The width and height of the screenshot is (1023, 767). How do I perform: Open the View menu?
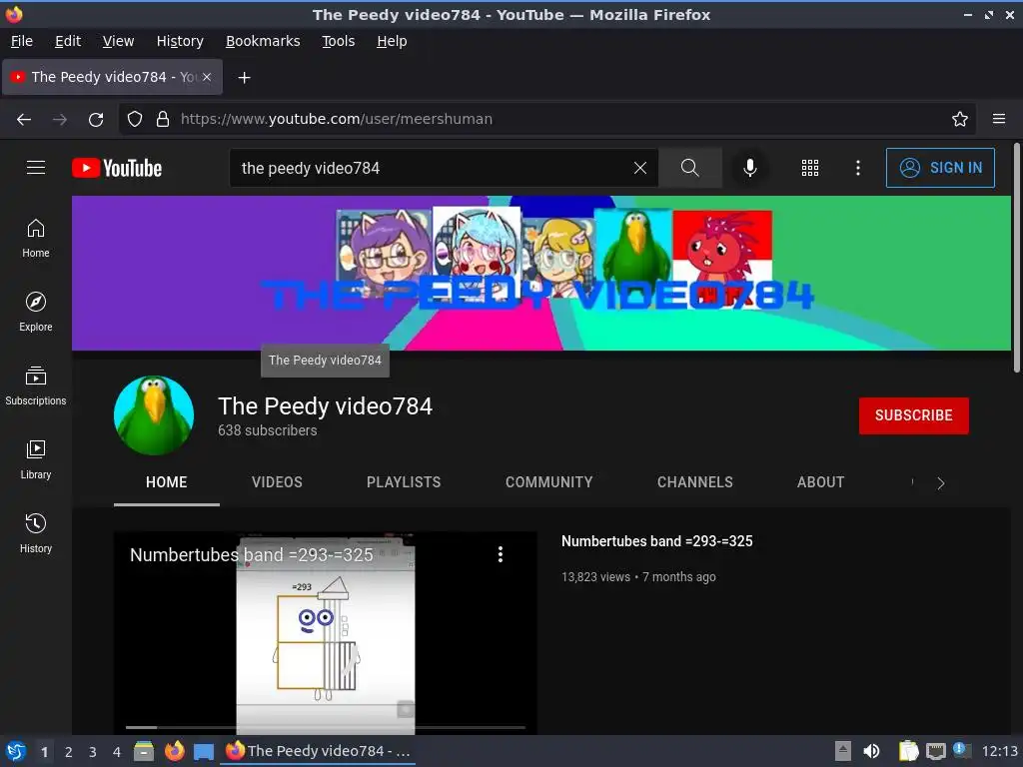118,41
